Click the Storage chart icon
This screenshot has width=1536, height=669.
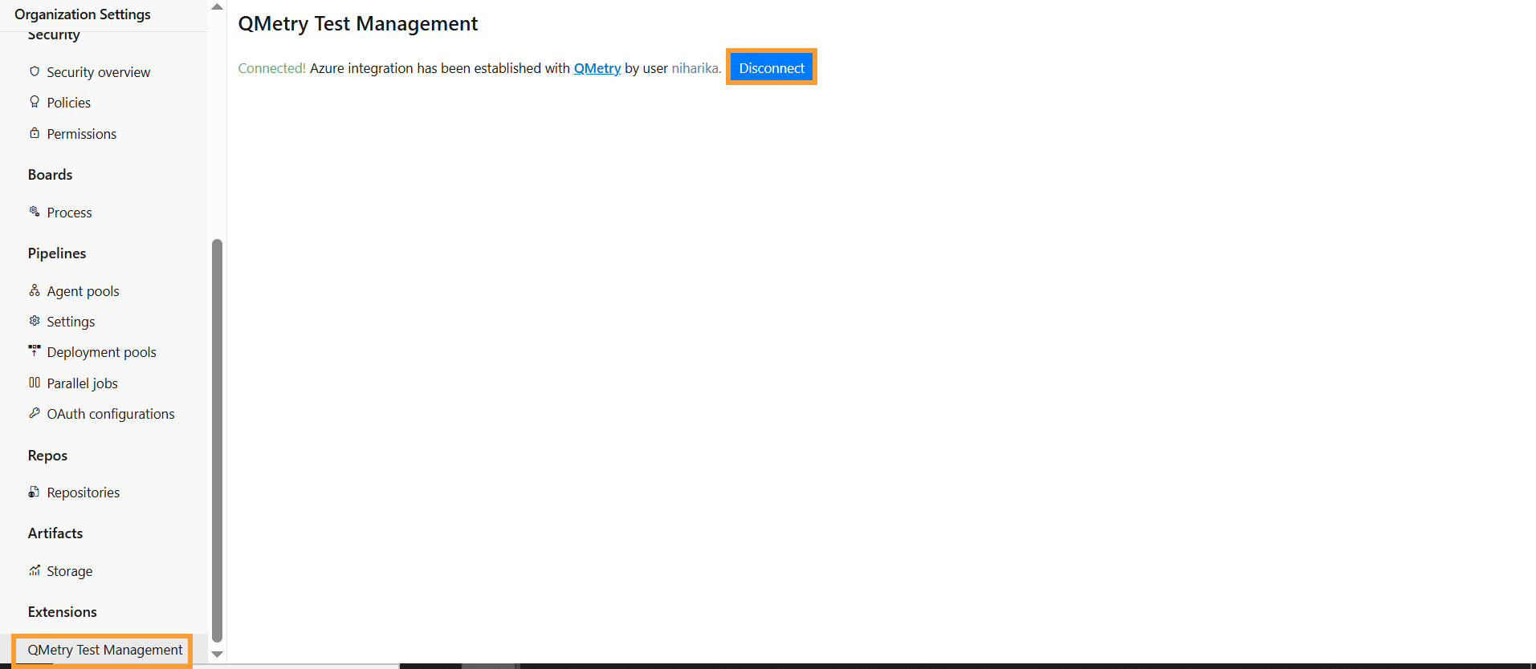(x=35, y=570)
